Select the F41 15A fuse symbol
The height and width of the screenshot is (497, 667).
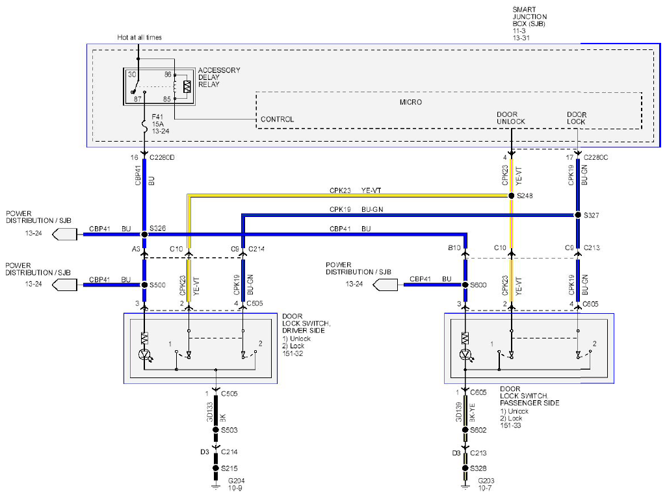click(144, 126)
